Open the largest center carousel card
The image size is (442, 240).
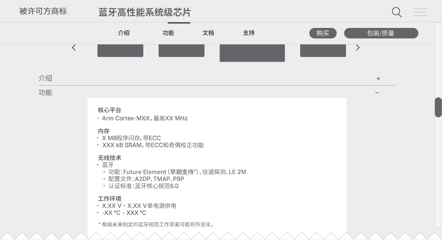pyautogui.click(x=252, y=53)
